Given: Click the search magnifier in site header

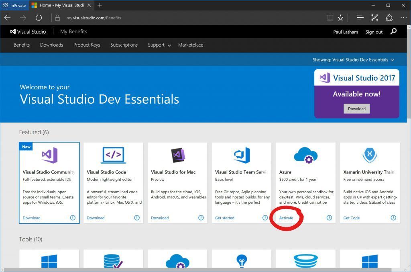Looking at the screenshot, I should point(393,31).
